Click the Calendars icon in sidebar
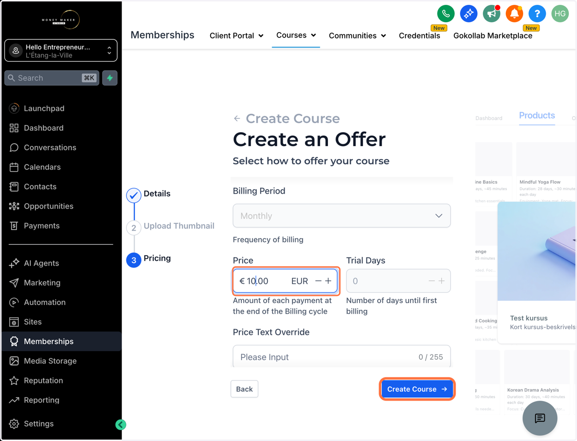Viewport: 577px width, 441px height. click(x=14, y=167)
